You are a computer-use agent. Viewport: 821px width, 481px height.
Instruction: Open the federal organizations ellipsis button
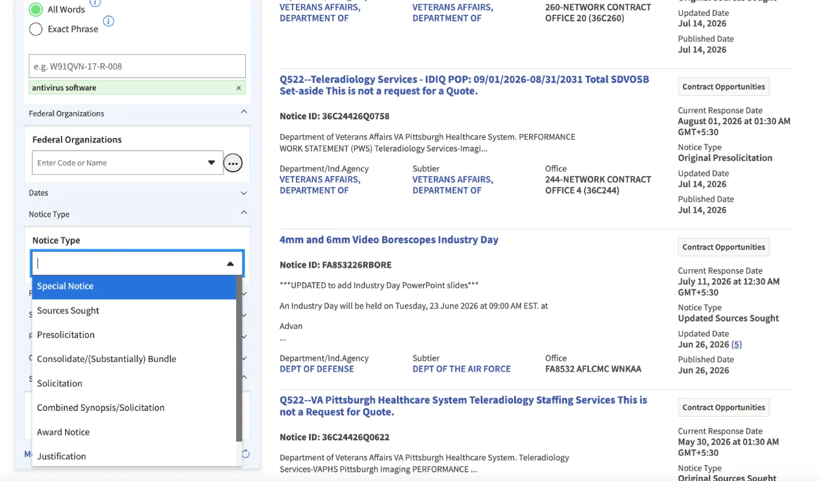pos(233,163)
